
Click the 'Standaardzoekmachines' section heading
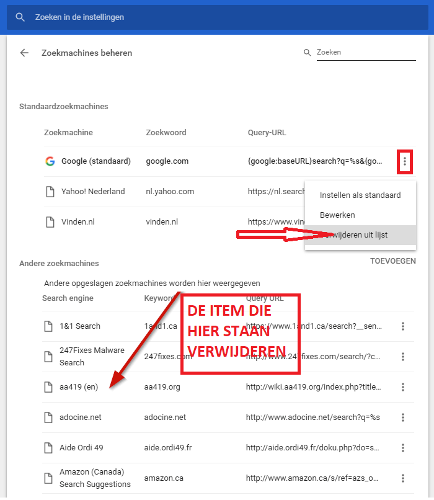pyautogui.click(x=64, y=107)
